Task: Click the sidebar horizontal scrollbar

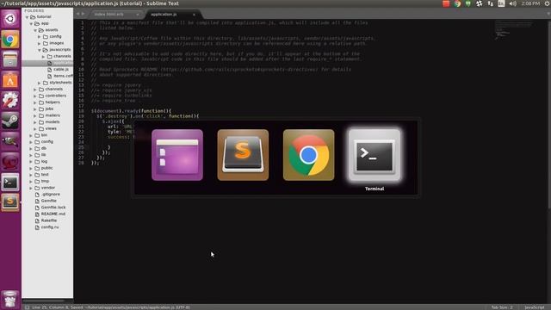Action: pos(44,301)
